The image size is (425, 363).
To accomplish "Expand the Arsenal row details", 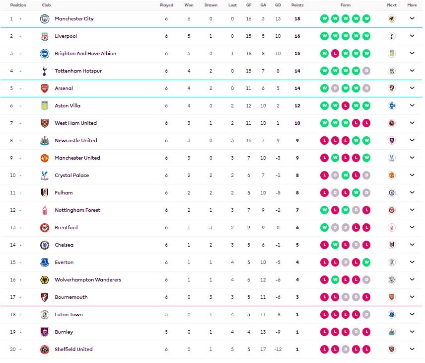I will tap(412, 89).
